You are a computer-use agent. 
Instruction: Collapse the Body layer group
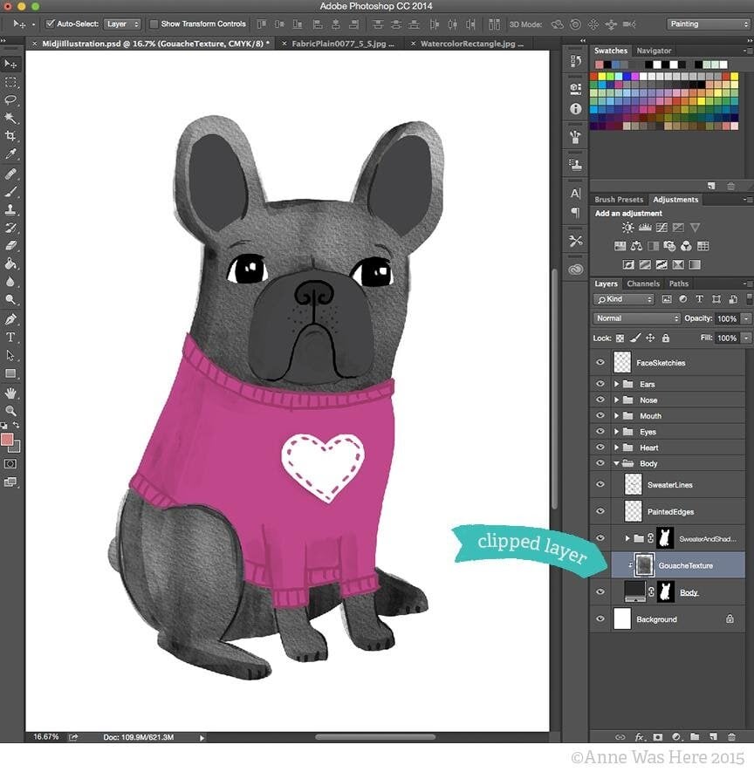[x=616, y=463]
